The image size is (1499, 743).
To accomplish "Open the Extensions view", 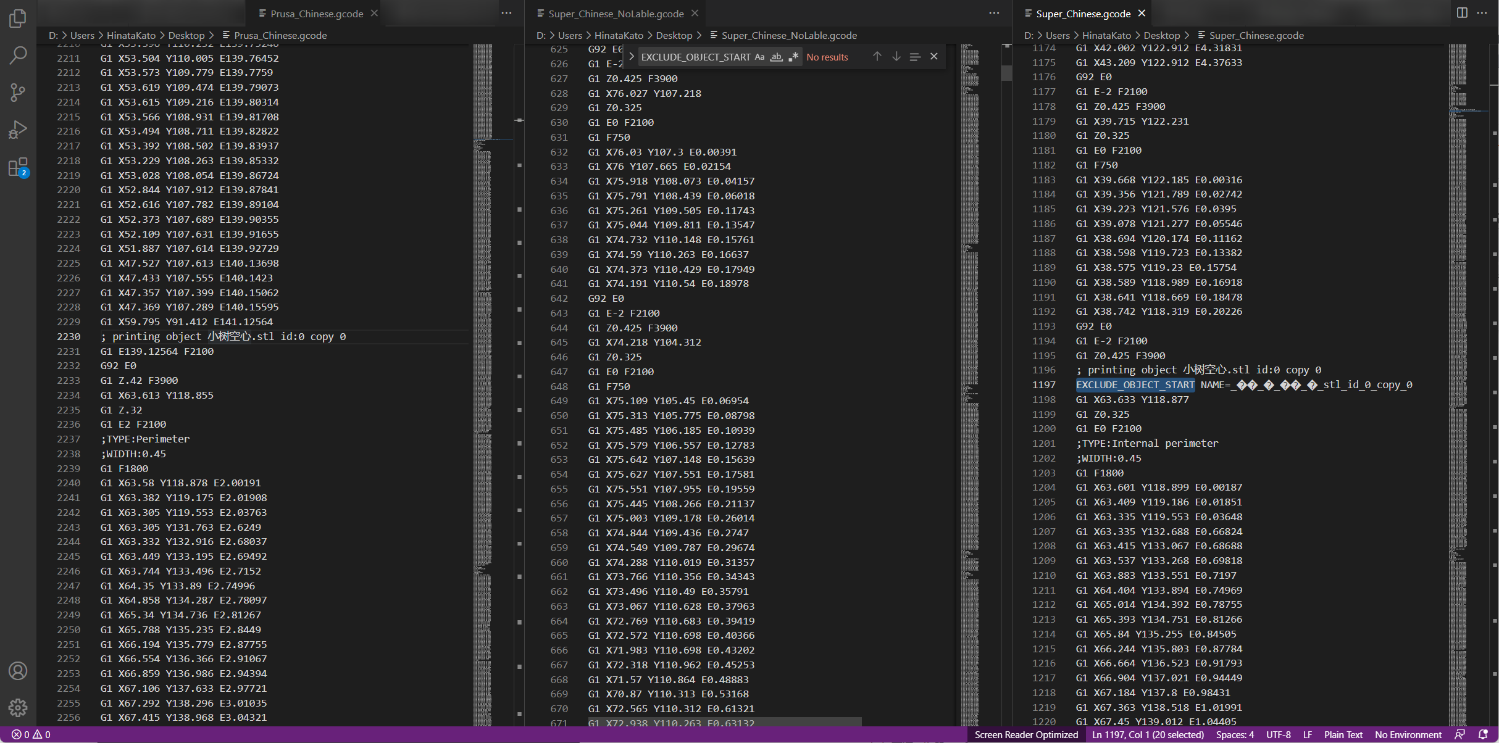I will 17,167.
